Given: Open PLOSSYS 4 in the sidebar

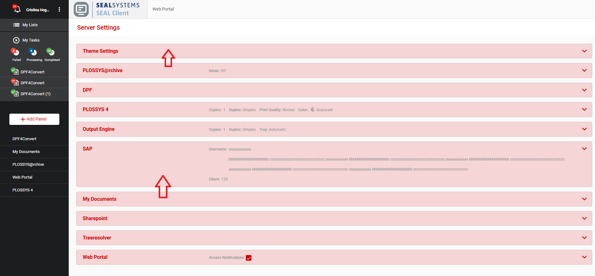Looking at the screenshot, I should [x=22, y=190].
